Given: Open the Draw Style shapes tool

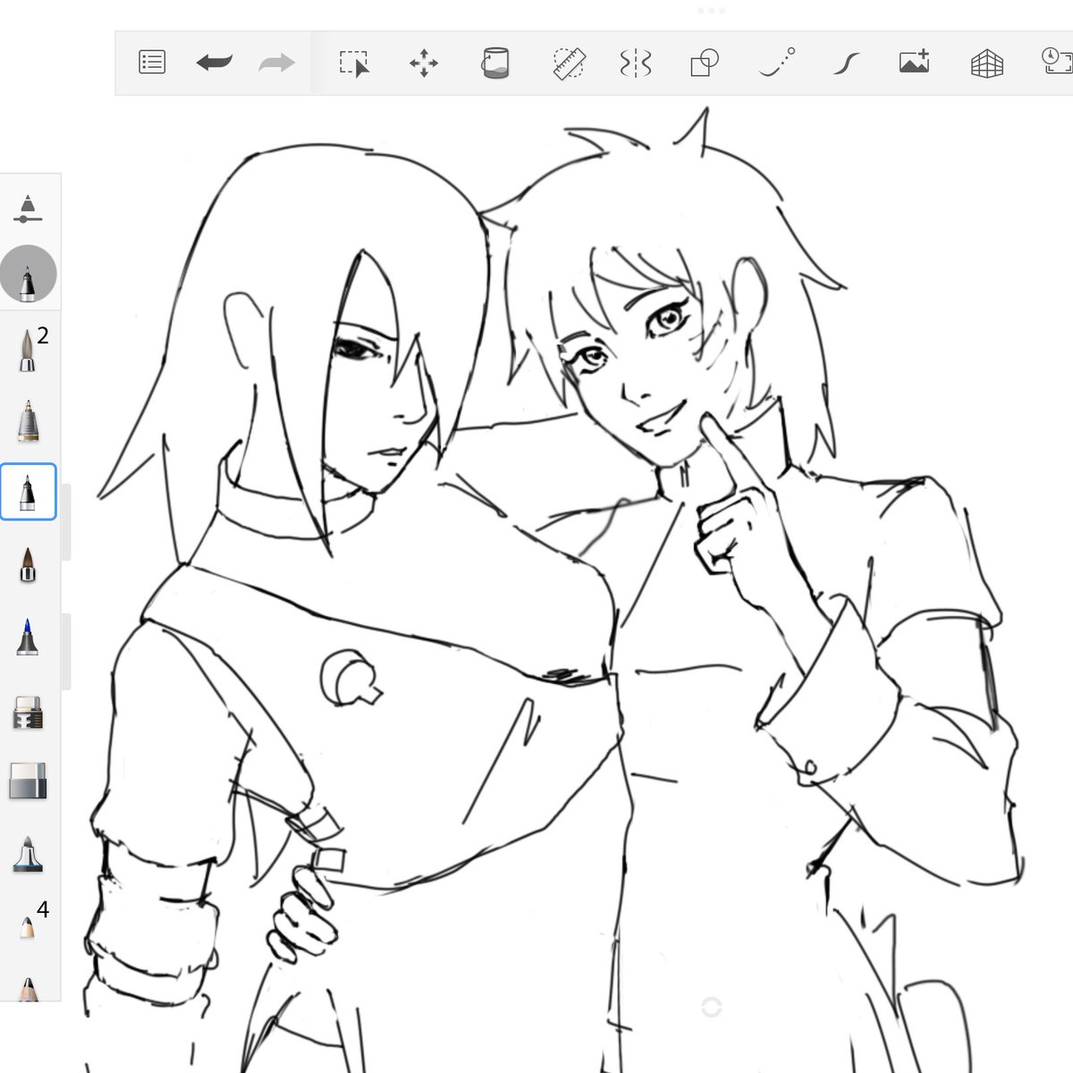Looking at the screenshot, I should pos(705,63).
